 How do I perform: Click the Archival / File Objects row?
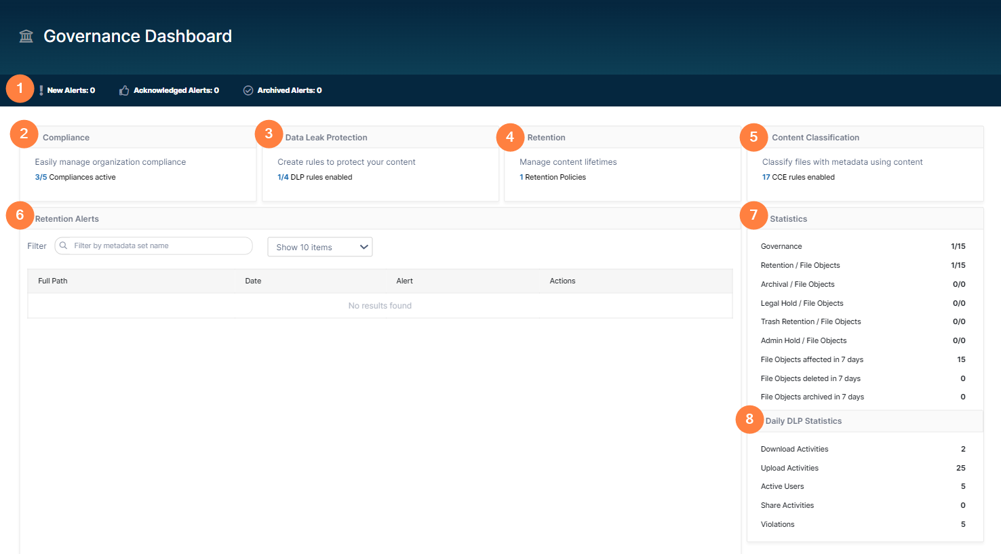pyautogui.click(x=863, y=284)
